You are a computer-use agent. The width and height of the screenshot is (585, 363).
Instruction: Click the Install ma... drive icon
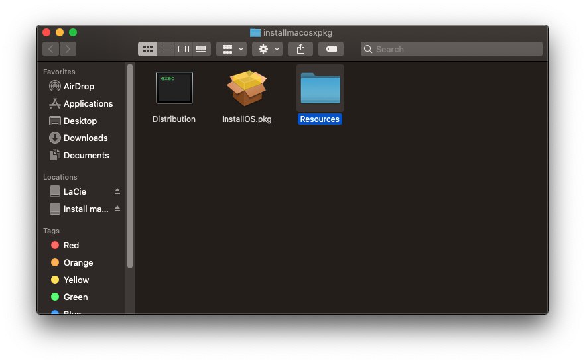55,209
